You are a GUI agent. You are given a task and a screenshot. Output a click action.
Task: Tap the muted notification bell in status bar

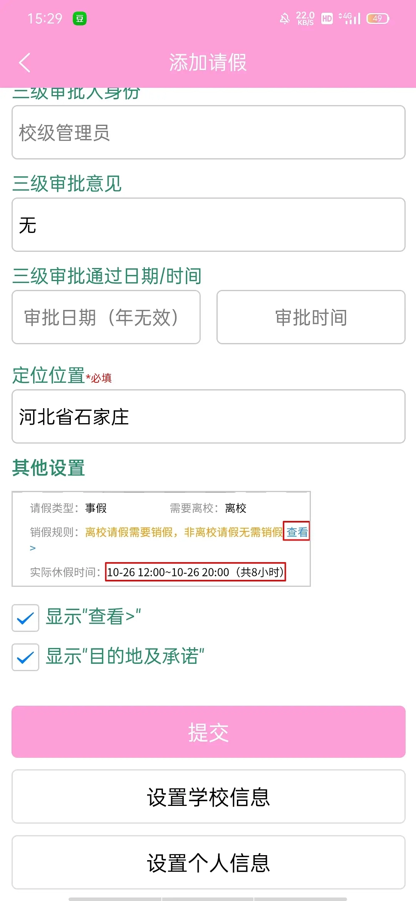coord(284,18)
